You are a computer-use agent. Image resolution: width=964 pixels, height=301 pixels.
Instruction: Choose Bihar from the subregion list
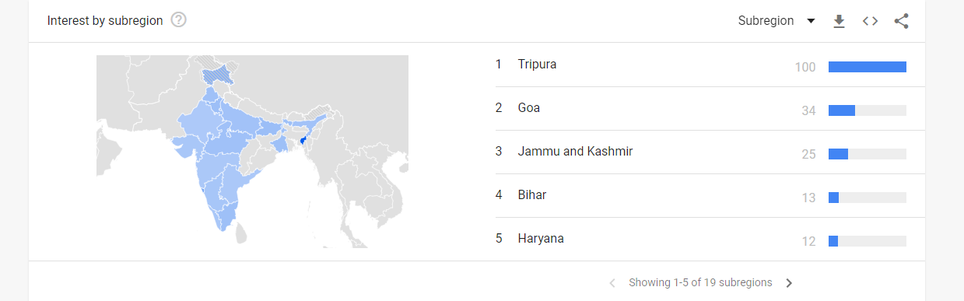coord(531,194)
